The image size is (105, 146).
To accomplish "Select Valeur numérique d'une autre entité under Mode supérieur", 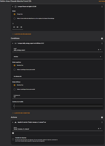I will [15, 69].
